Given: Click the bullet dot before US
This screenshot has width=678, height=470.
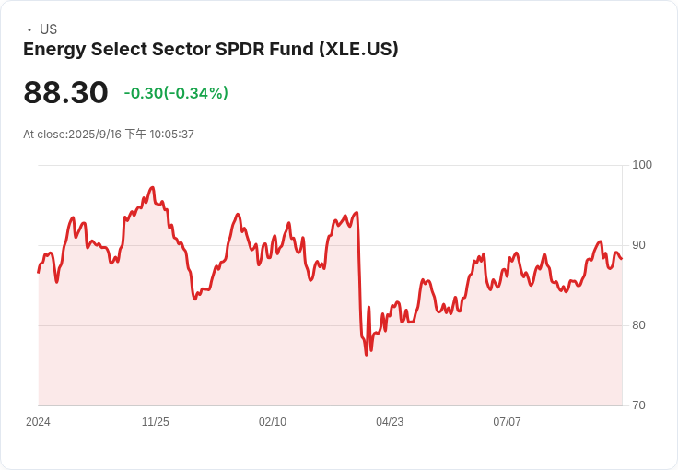Looking at the screenshot, I should [29, 29].
